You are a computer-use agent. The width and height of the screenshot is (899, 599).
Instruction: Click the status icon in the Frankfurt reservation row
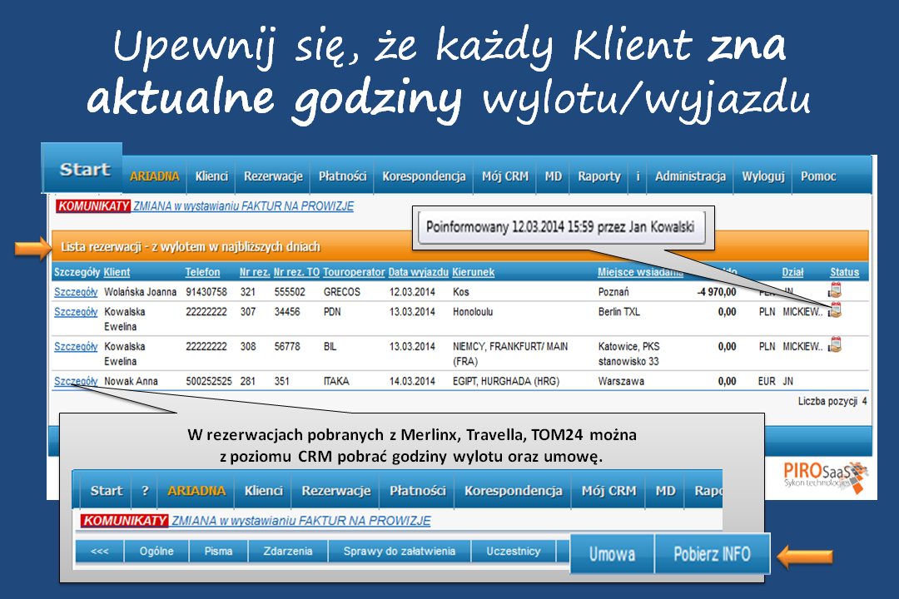(836, 344)
